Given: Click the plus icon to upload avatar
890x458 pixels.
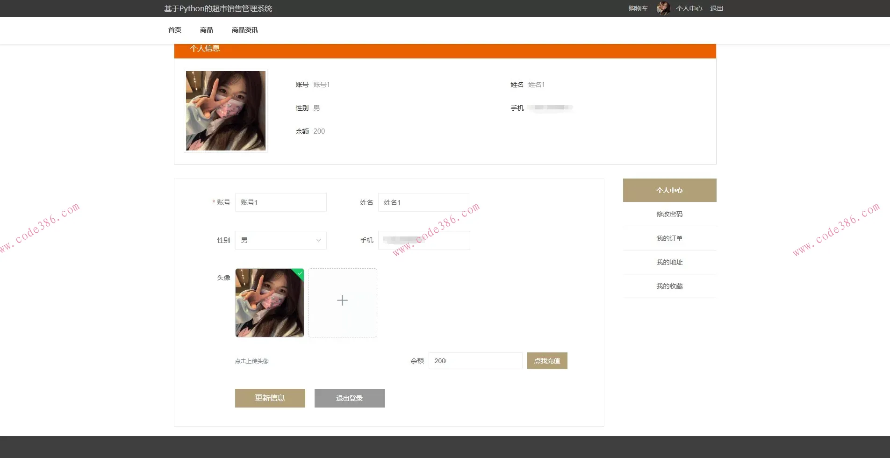Looking at the screenshot, I should pos(342,301).
